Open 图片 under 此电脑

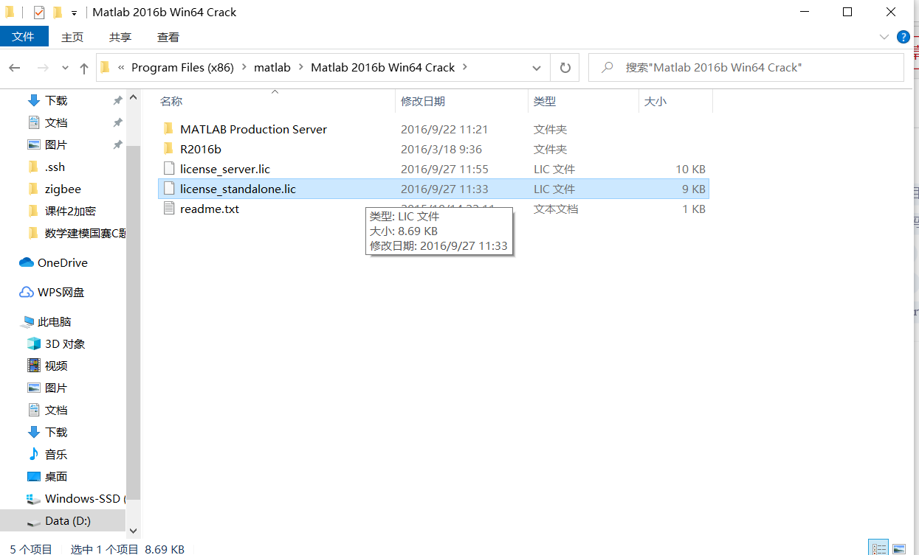pos(56,388)
